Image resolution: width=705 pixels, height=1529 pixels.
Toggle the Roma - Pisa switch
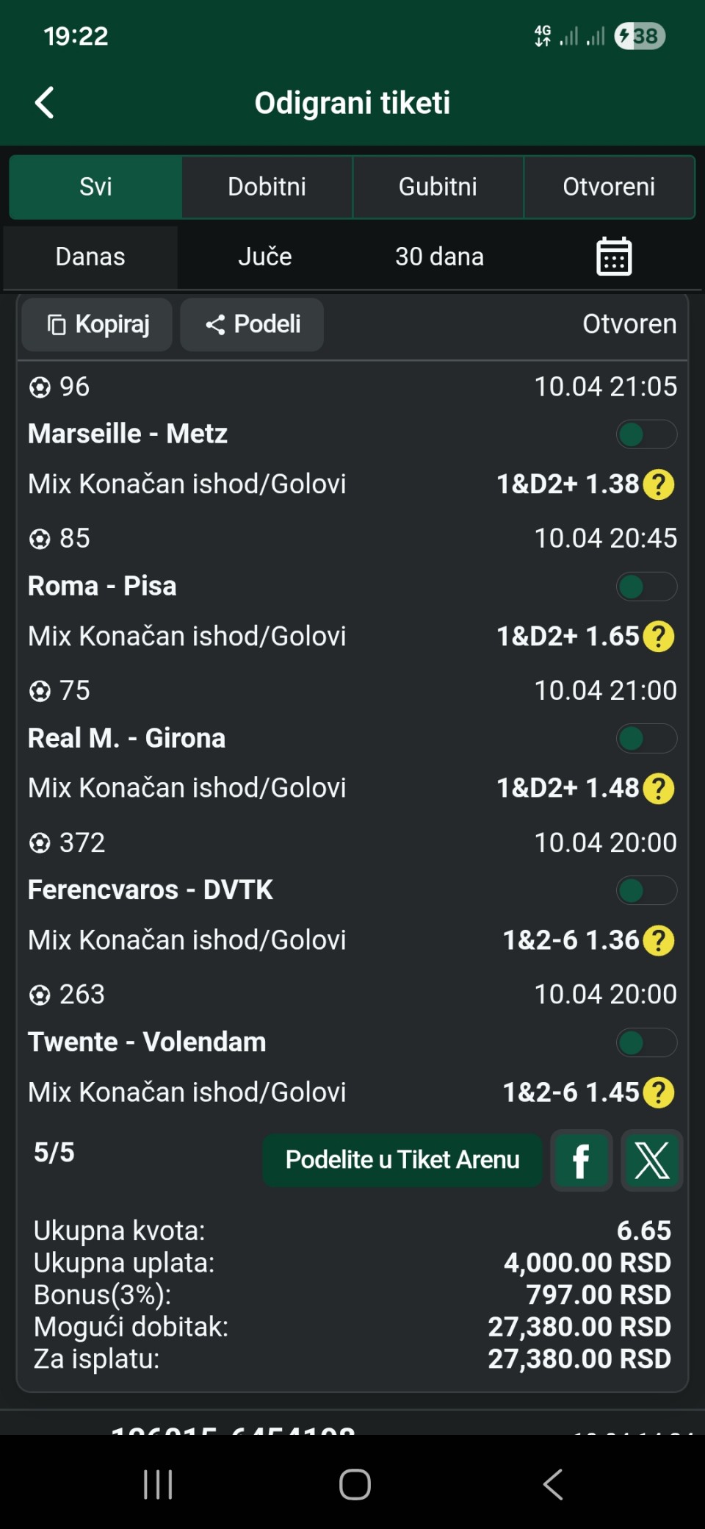[646, 587]
